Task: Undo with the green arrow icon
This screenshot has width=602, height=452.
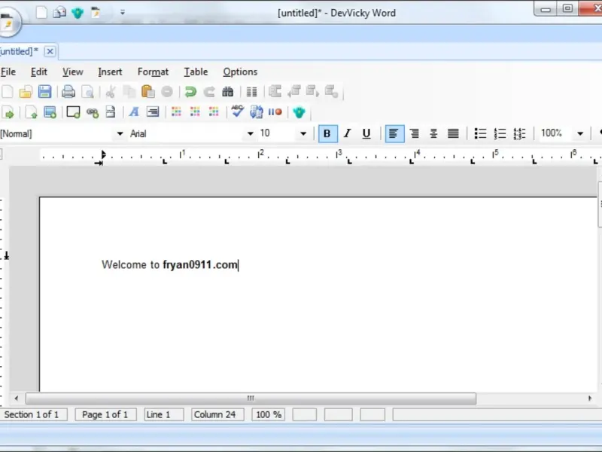Action: 190,92
